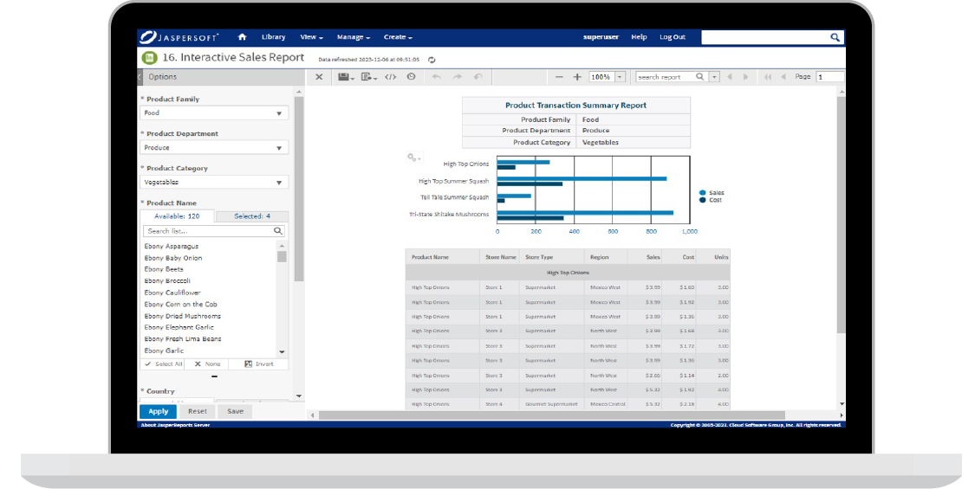Image resolution: width=975 pixels, height=489 pixels.
Task: Open chart options gear icon
Action: (x=413, y=158)
